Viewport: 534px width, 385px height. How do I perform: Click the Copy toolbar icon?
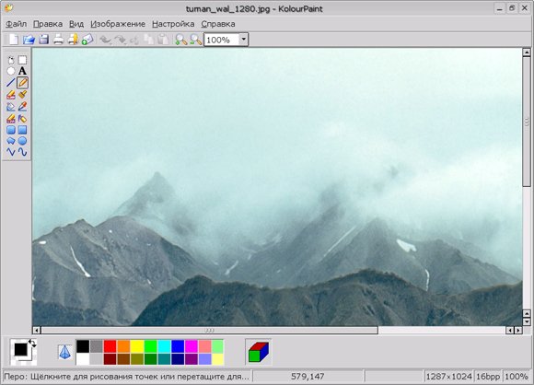click(149, 40)
